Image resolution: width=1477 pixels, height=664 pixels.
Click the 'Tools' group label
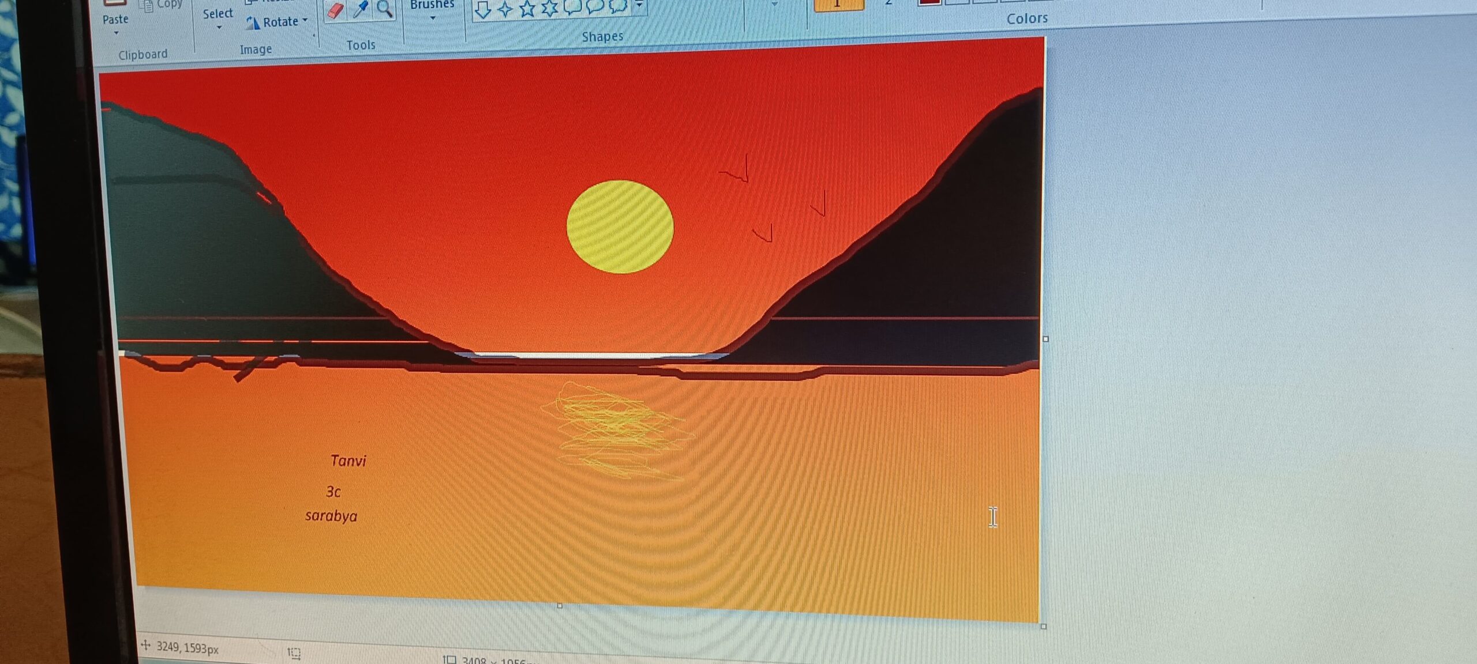click(361, 45)
